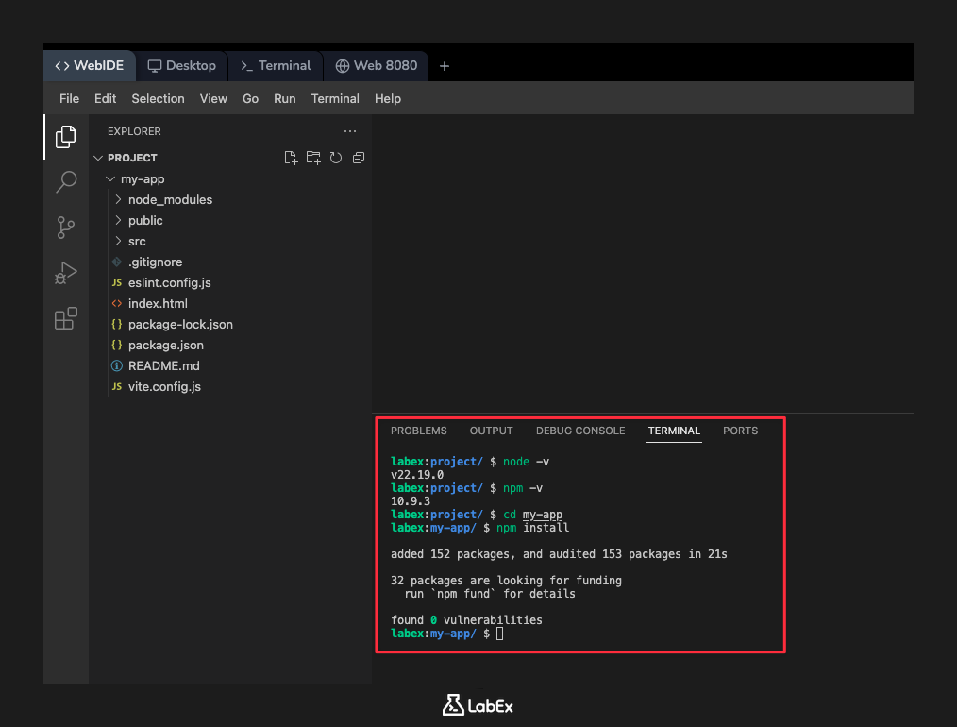Screen dimensions: 957x727
Task: Create a new folder using the Explorer icon
Action: (313, 158)
